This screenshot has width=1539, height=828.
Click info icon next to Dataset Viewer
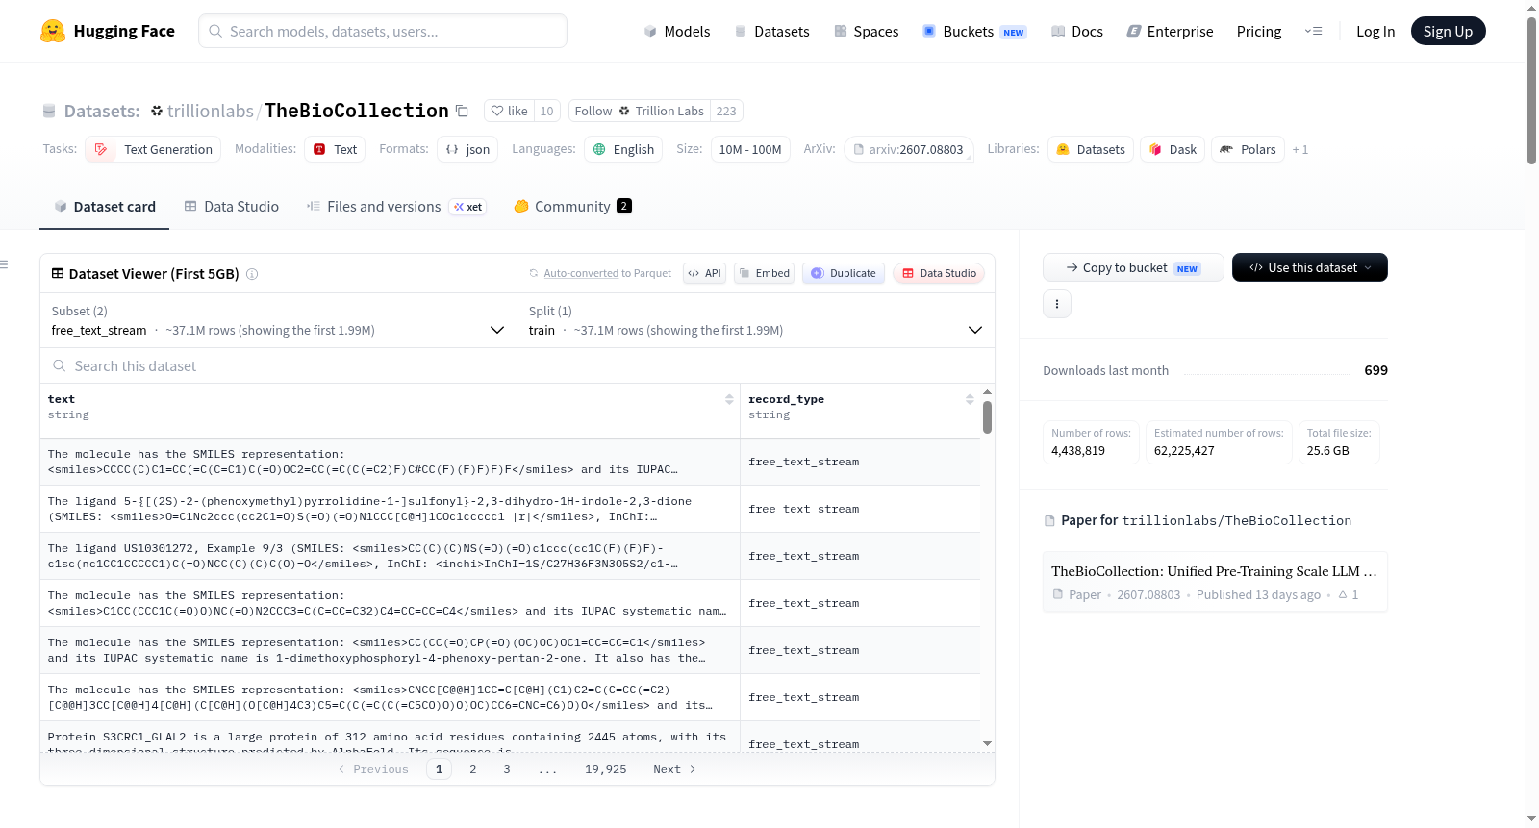point(252,274)
